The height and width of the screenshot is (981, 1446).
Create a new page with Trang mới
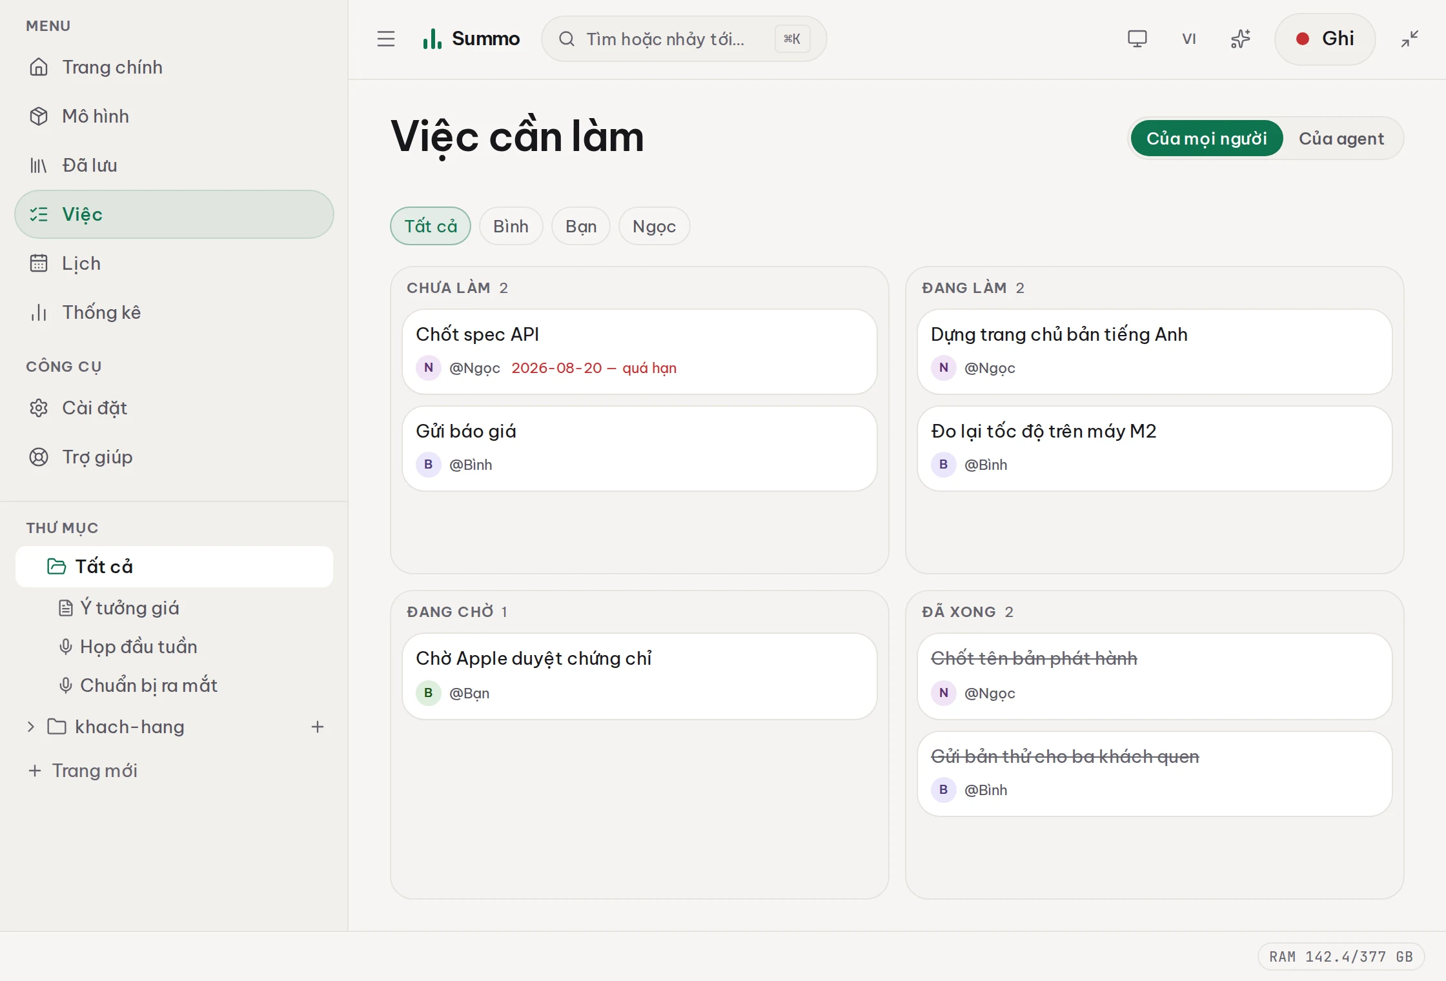click(83, 771)
